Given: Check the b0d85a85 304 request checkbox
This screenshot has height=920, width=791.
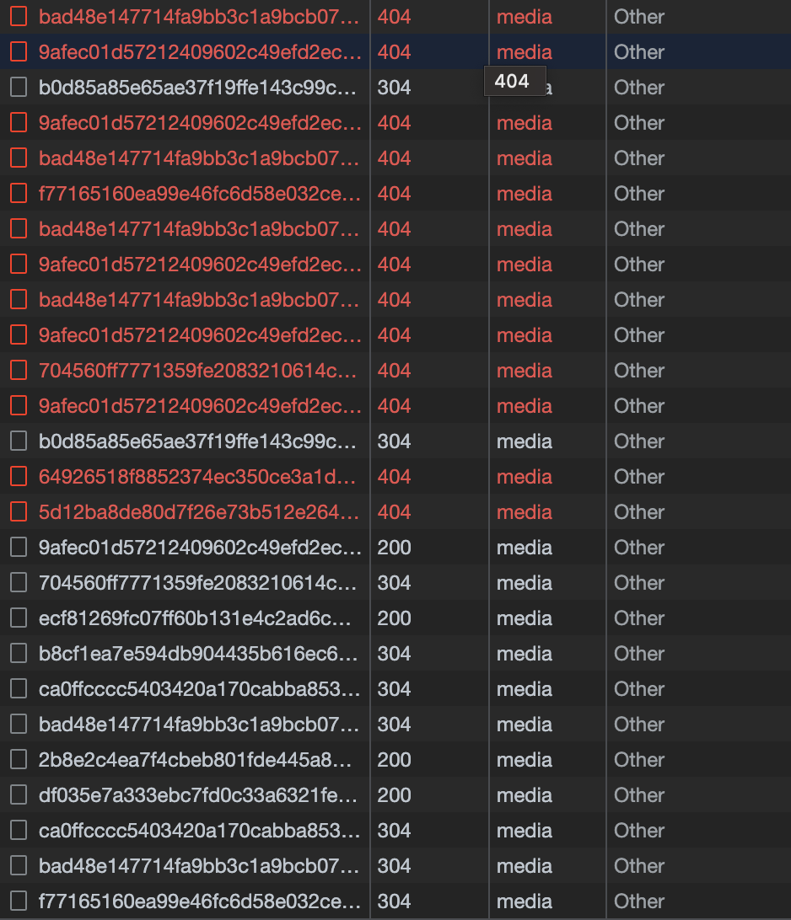Looking at the screenshot, I should coord(18,86).
